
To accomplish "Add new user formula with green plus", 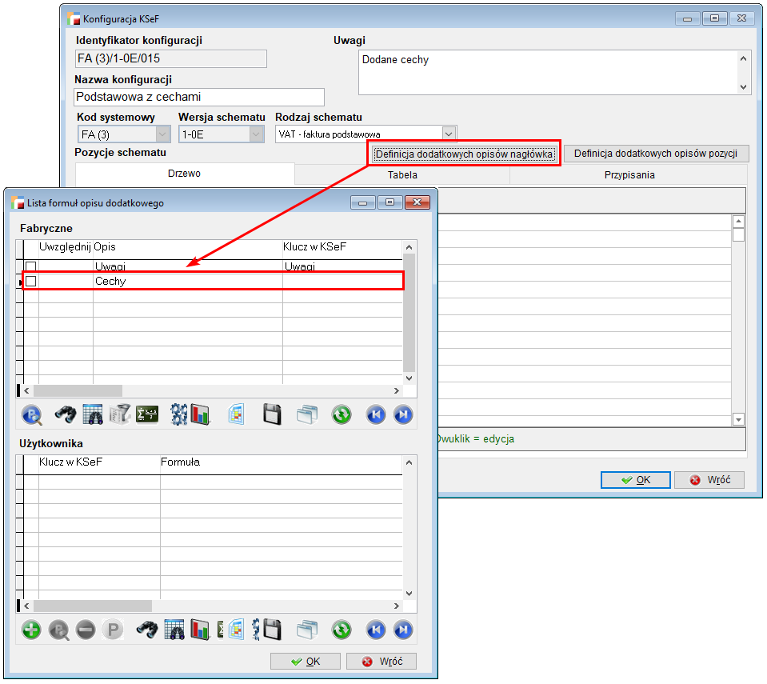I will [31, 630].
